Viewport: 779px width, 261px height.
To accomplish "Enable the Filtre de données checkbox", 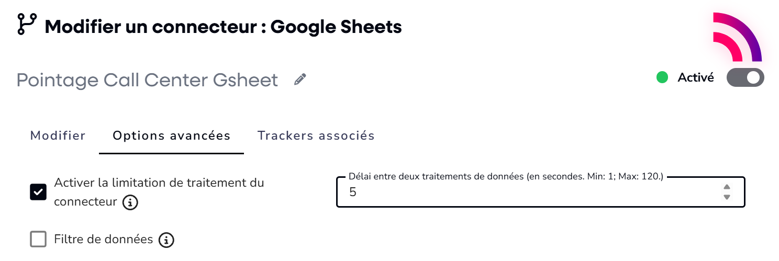I will pos(38,240).
